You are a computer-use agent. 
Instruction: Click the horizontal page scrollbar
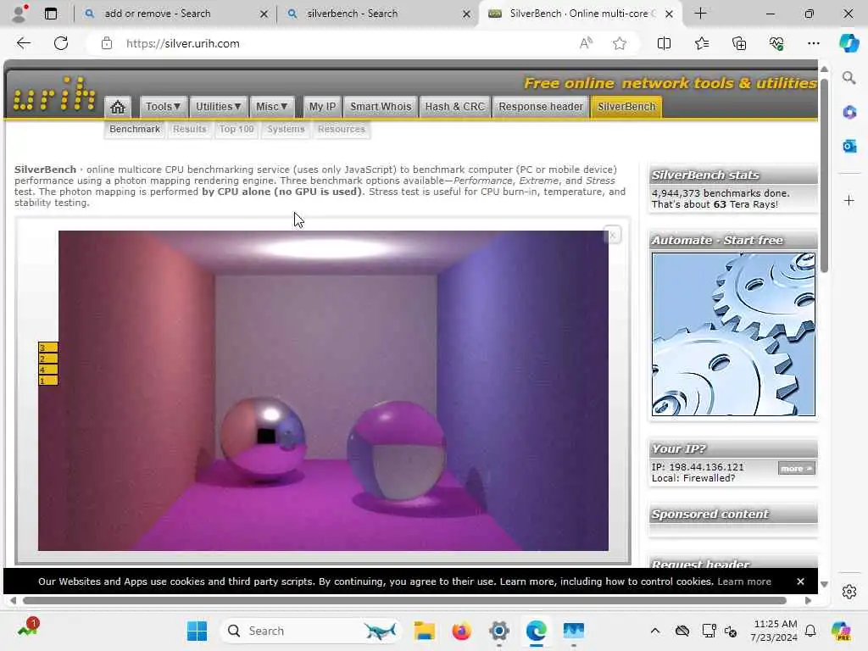click(404, 601)
